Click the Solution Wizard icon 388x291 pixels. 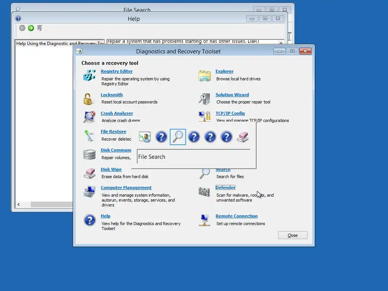pyautogui.click(x=204, y=99)
